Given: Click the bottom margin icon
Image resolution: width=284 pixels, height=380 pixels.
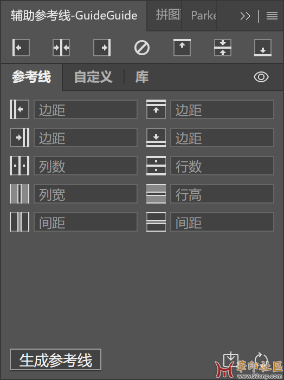Looking at the screenshot, I should tap(156, 137).
